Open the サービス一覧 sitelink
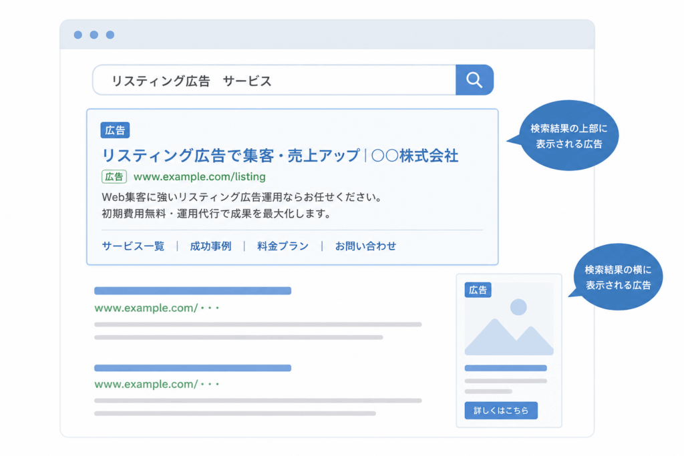The height and width of the screenshot is (456, 684). click(x=133, y=246)
